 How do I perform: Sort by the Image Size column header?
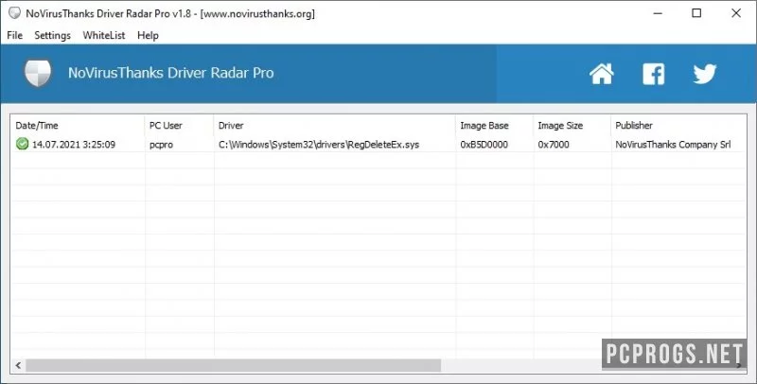pyautogui.click(x=572, y=126)
